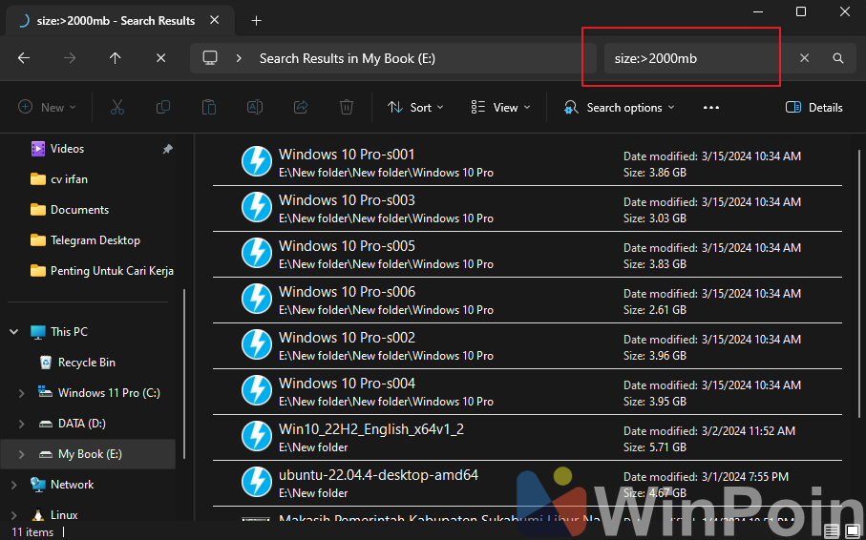Click the Rename icon in toolbar
The height and width of the screenshot is (540, 866).
255,107
